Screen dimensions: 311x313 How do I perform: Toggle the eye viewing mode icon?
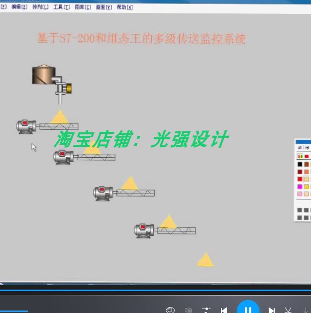pyautogui.click(x=170, y=310)
